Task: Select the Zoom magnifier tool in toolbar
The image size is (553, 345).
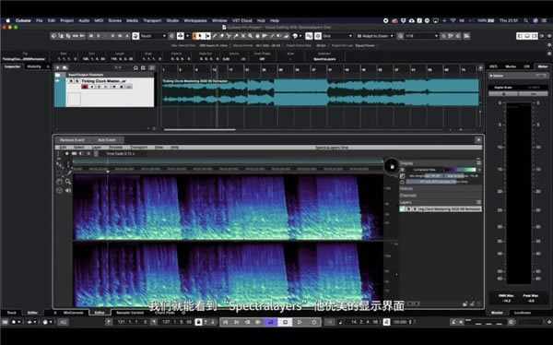Action: [x=250, y=36]
